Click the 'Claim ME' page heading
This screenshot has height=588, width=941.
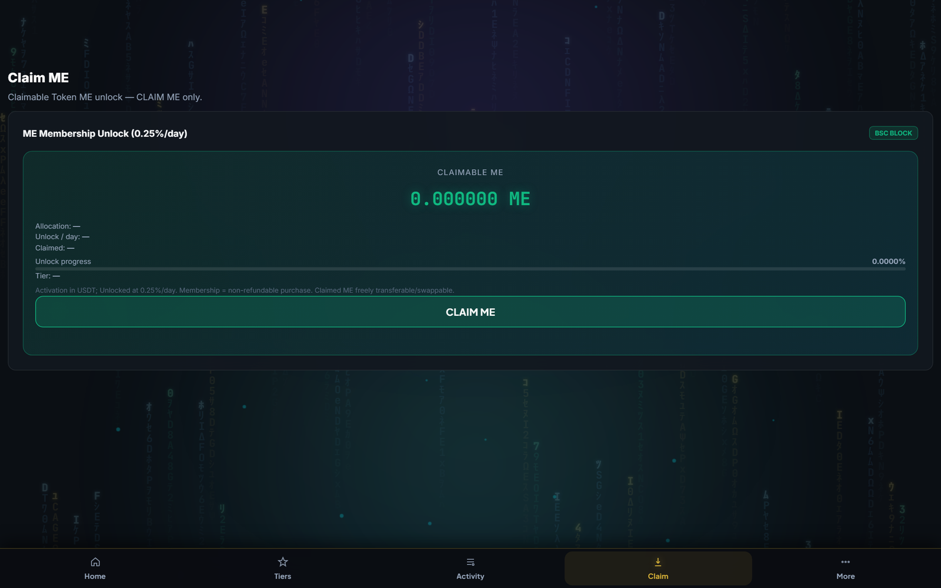click(38, 78)
